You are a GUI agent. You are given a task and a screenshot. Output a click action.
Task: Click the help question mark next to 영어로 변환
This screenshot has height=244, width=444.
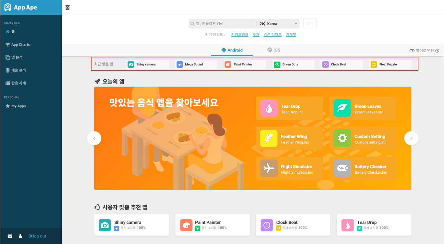(x=437, y=51)
